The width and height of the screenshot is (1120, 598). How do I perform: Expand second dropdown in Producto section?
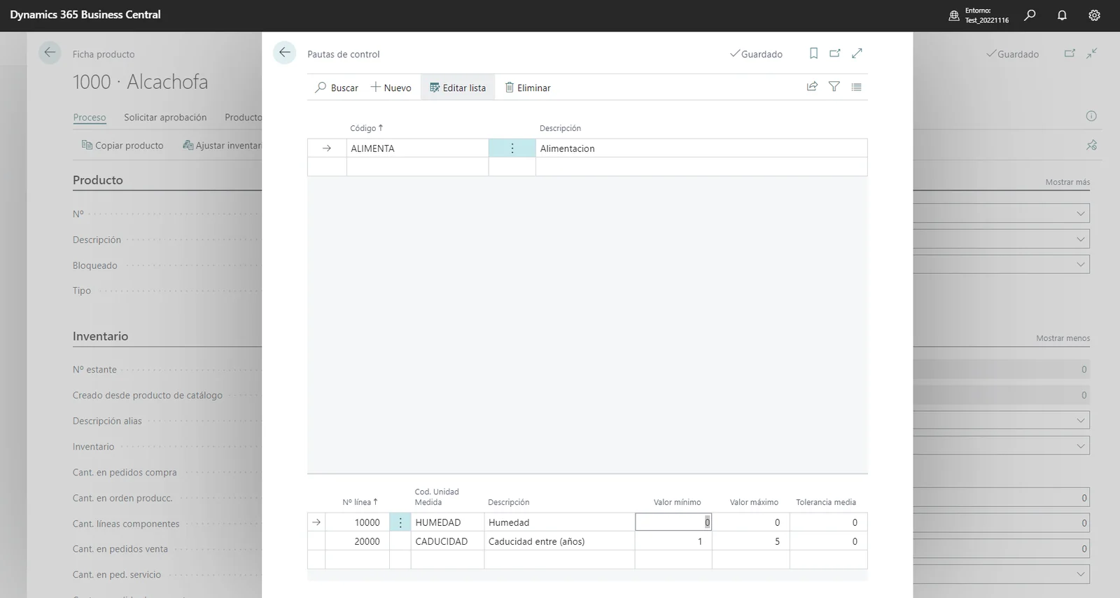coord(1081,239)
